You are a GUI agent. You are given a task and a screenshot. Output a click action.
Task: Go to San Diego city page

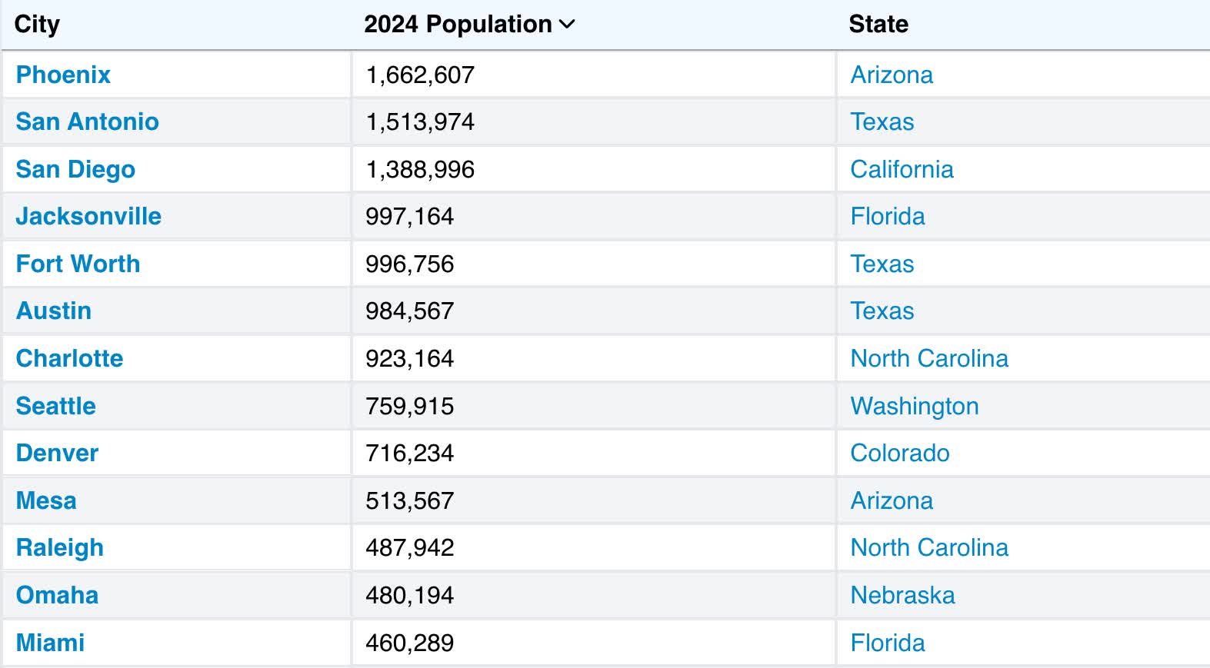coord(75,169)
